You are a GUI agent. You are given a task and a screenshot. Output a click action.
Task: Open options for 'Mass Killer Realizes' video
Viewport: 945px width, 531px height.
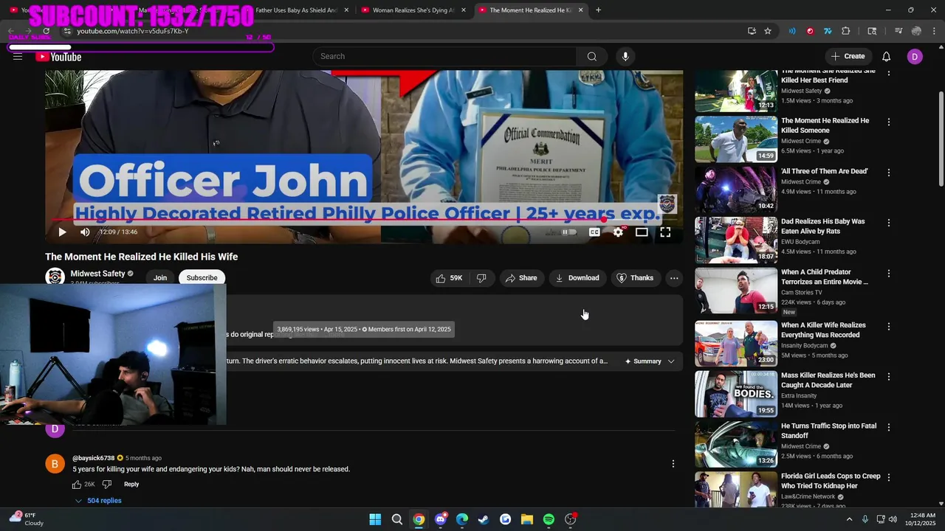coord(888,377)
